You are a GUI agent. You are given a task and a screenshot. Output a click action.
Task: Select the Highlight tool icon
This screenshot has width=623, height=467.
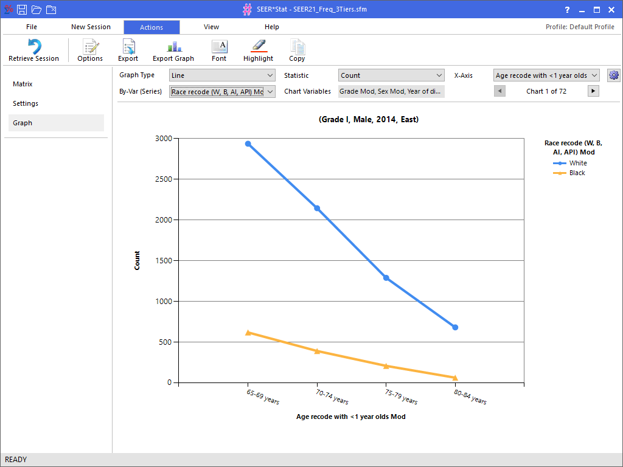(x=258, y=47)
